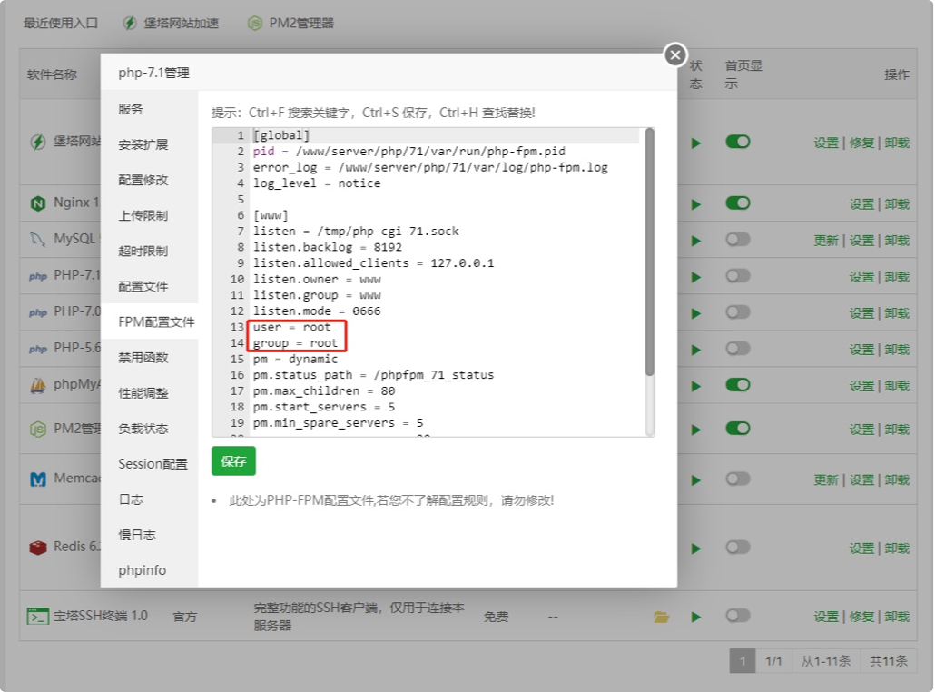Click 修复 link in 宝塔SSH终端 row
The height and width of the screenshot is (692, 935).
pyautogui.click(x=861, y=617)
